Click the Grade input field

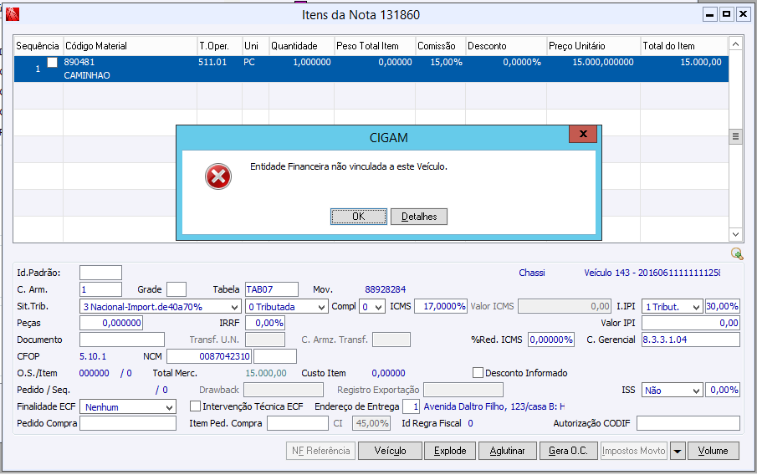tap(176, 289)
